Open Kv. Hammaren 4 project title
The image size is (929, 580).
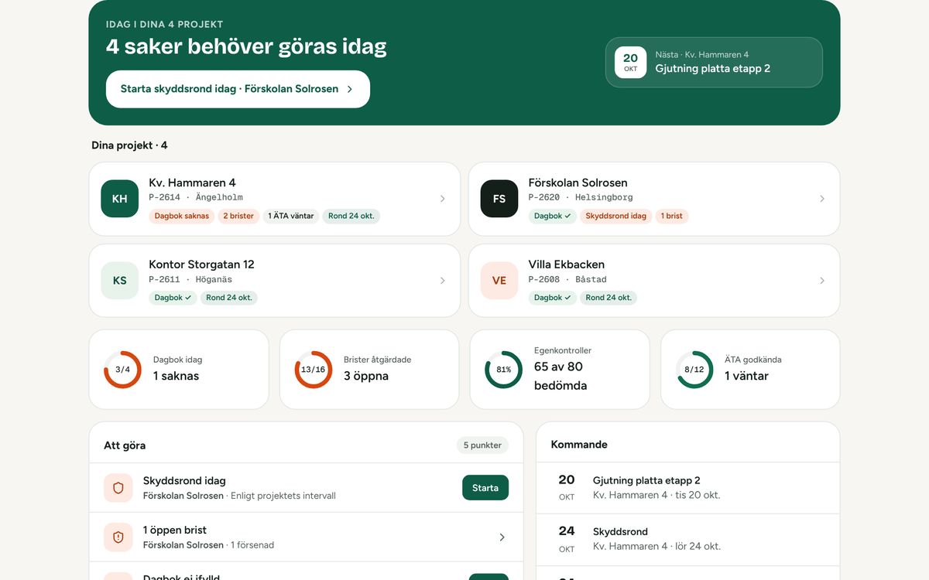pos(192,183)
